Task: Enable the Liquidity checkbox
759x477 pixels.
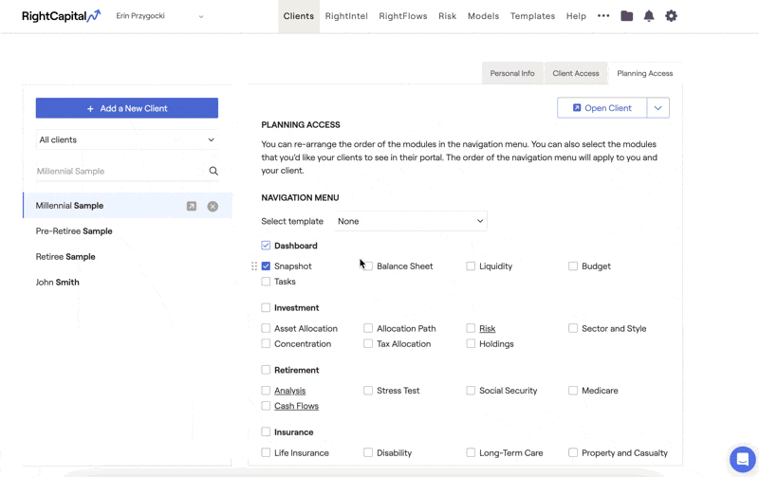Action: 471,266
